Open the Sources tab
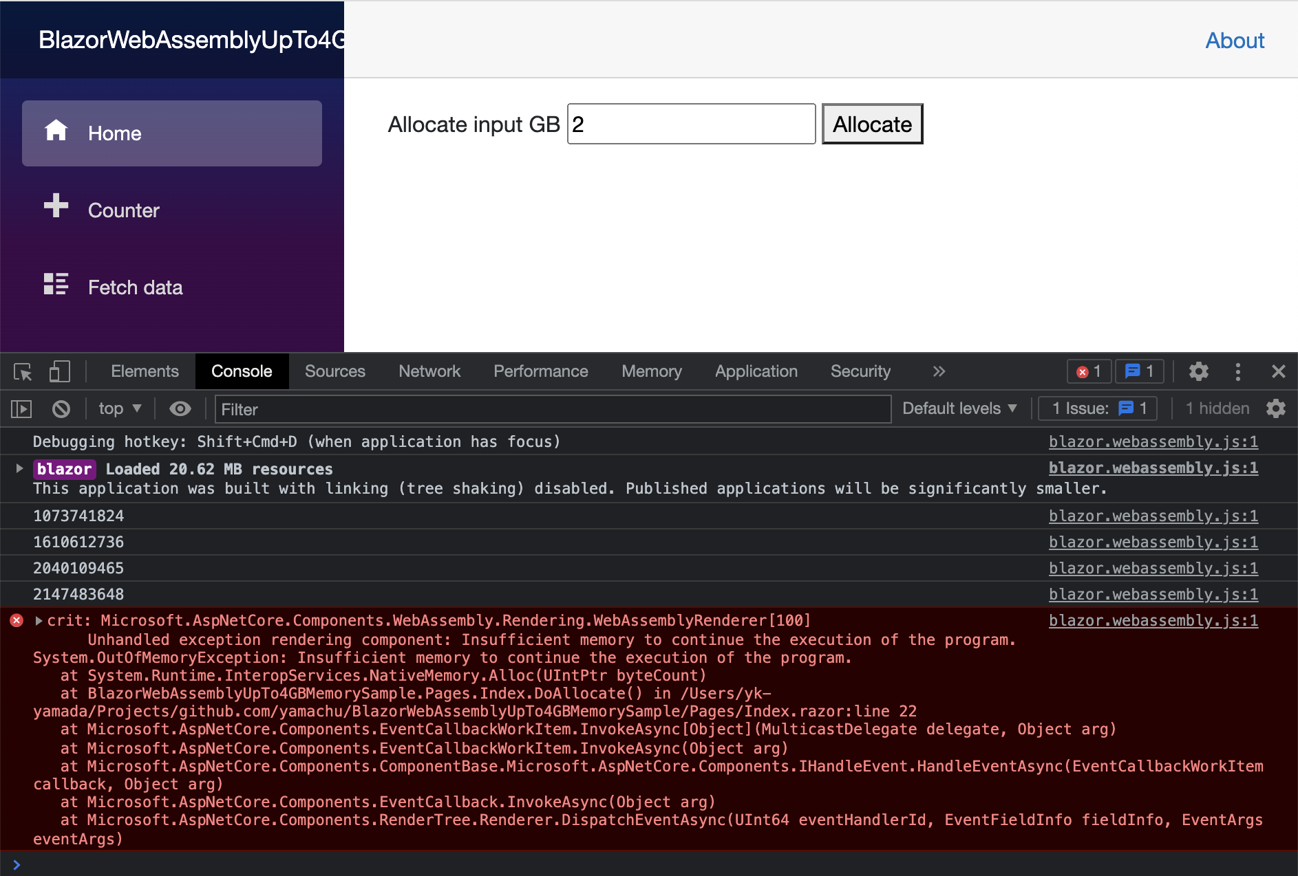 tap(335, 371)
